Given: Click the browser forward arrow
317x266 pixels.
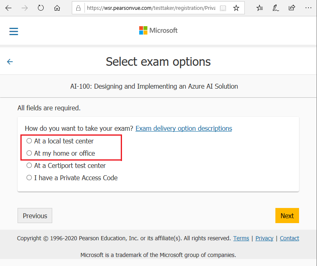Looking at the screenshot, I should [x=24, y=8].
